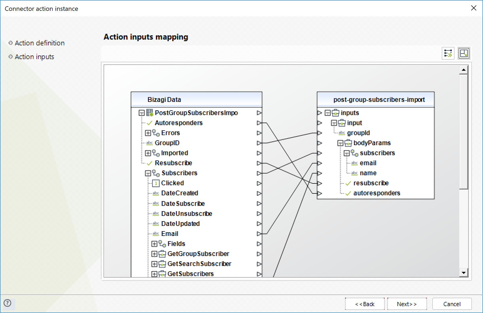
Task: Collapse the PostGroupSubscribersImpo node
Action: point(142,113)
